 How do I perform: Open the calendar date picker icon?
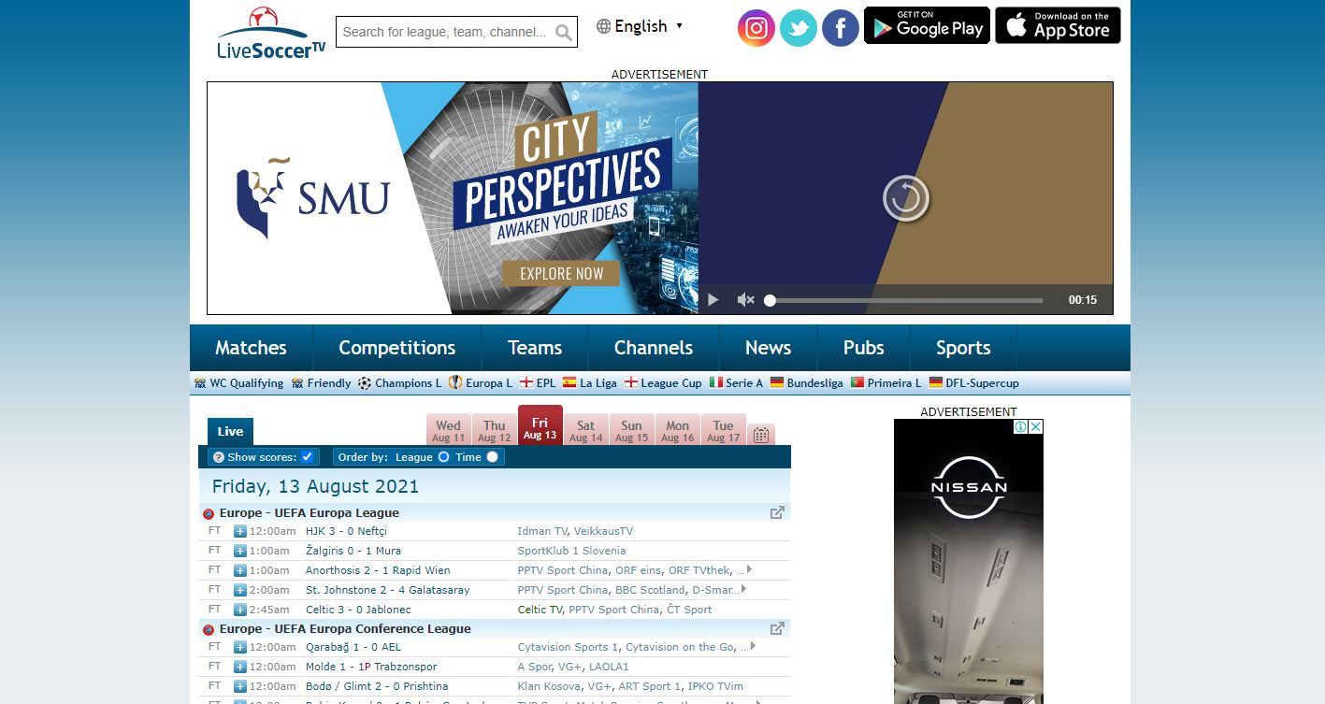(x=761, y=435)
